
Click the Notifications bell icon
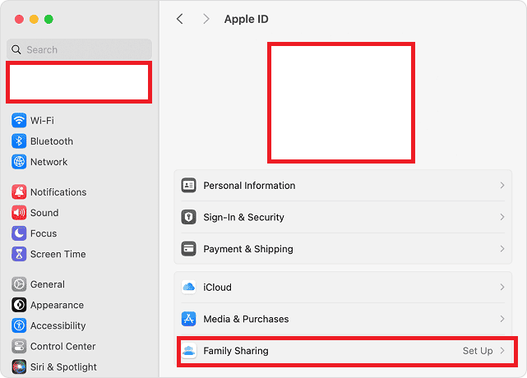pyautogui.click(x=19, y=192)
